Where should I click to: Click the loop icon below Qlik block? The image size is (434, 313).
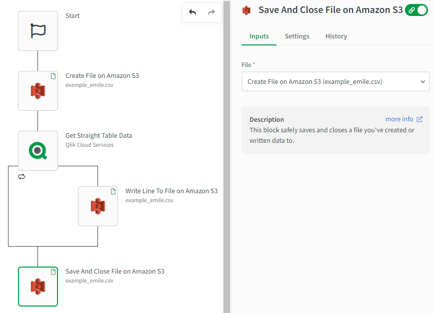point(21,177)
